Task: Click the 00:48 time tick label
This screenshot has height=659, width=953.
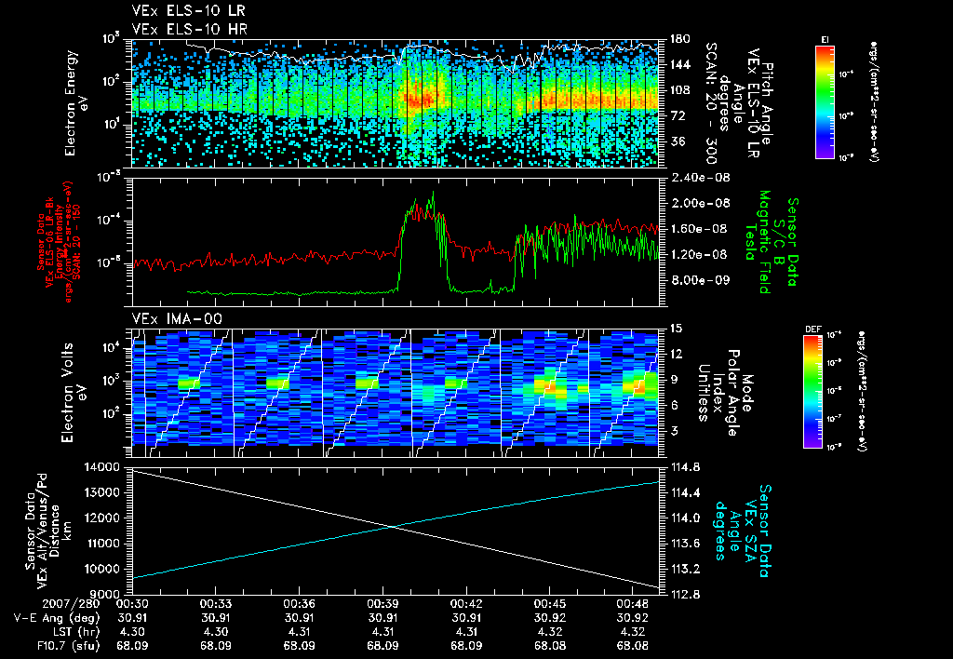Action: (x=633, y=604)
